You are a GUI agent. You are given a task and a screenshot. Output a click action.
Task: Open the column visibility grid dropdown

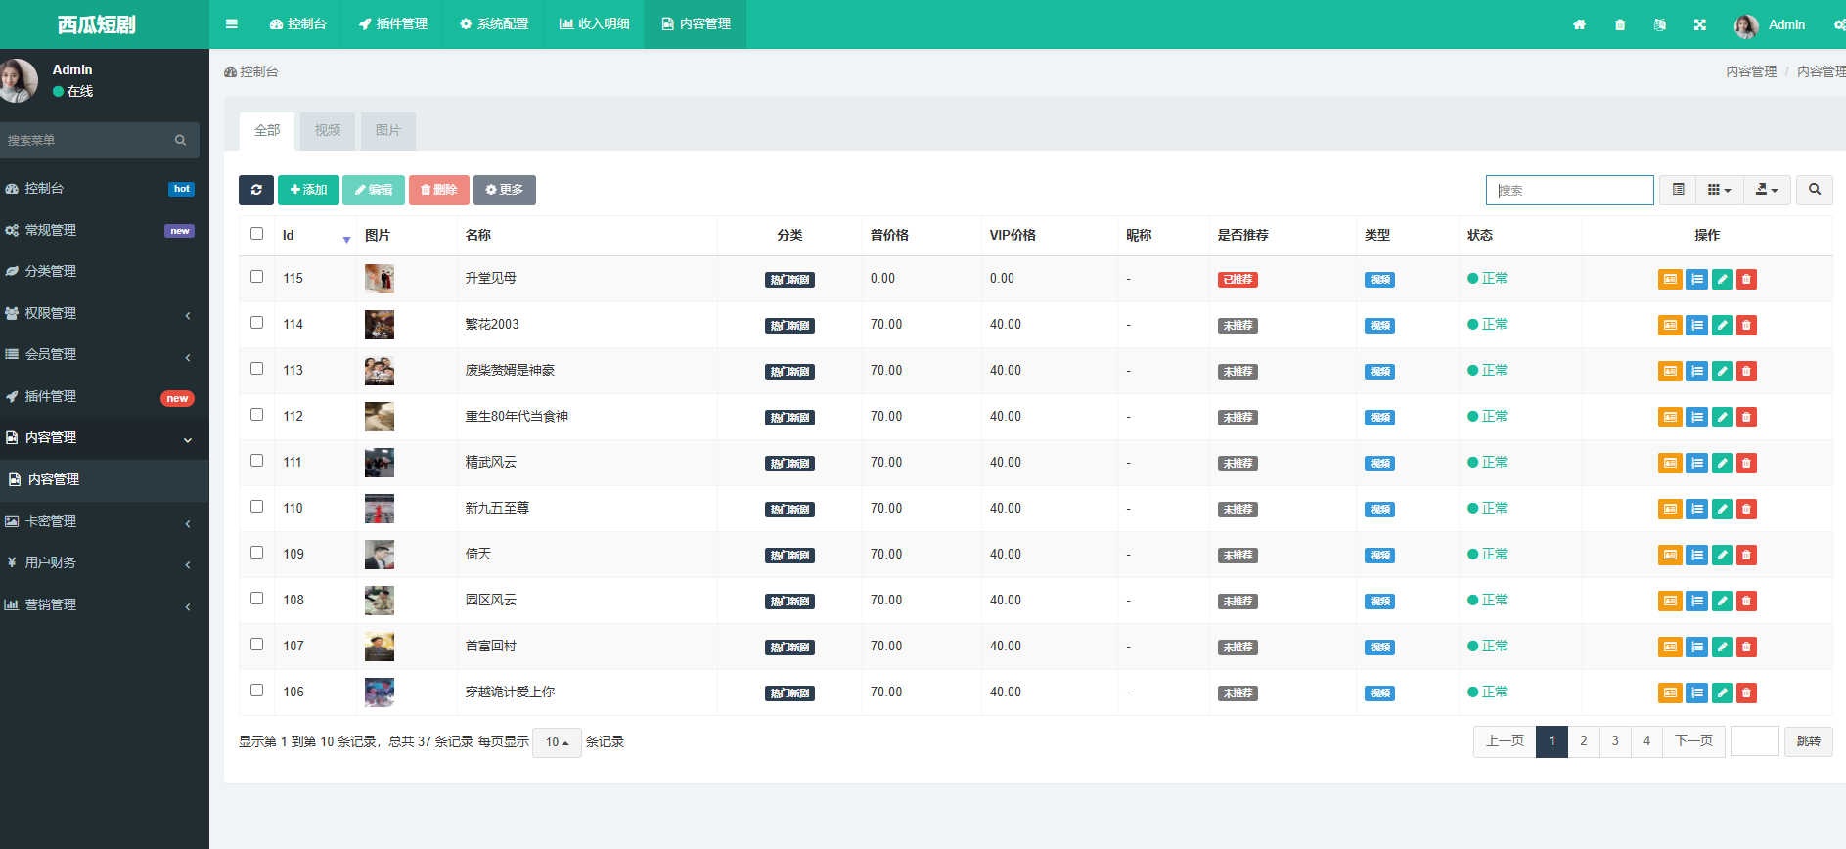(x=1719, y=190)
